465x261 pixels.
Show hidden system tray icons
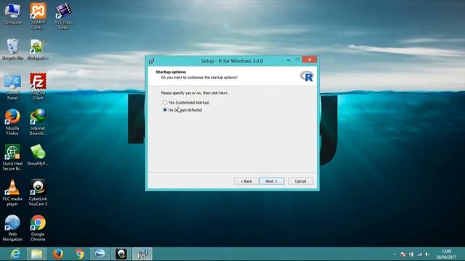click(395, 254)
